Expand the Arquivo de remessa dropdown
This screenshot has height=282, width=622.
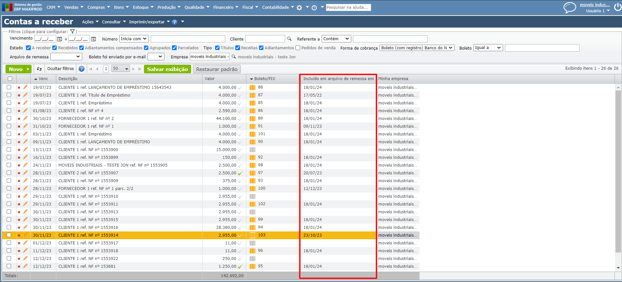(x=66, y=57)
